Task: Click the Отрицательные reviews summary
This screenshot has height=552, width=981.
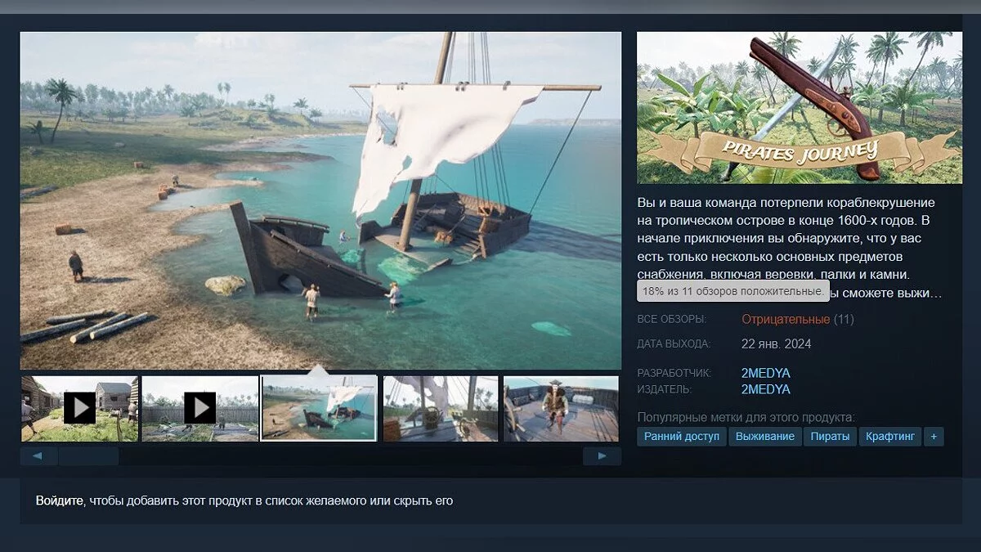Action: coord(786,319)
